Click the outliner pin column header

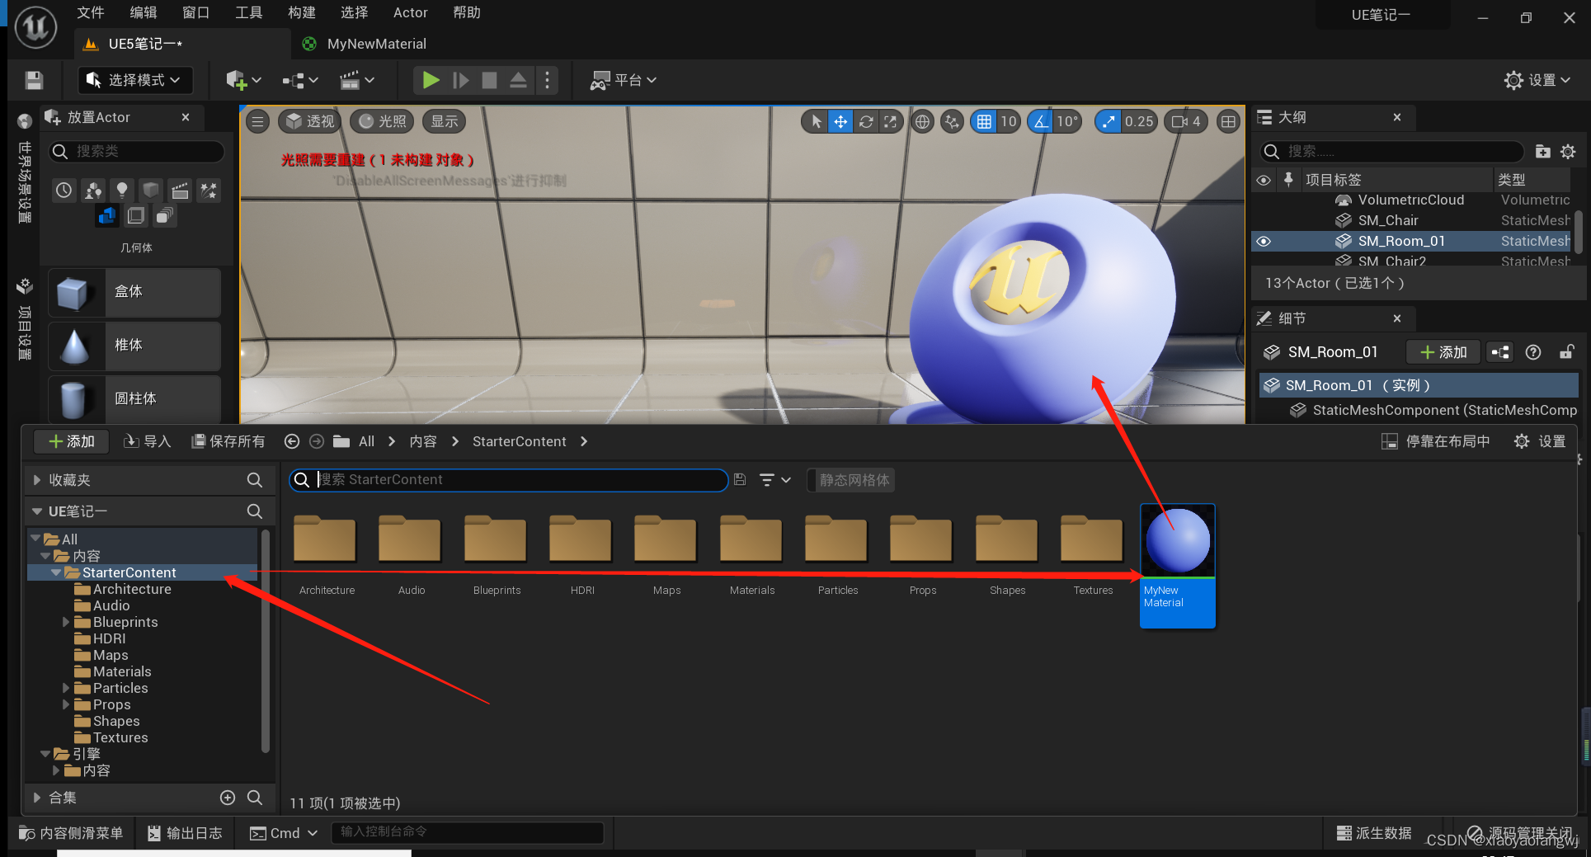pyautogui.click(x=1288, y=179)
